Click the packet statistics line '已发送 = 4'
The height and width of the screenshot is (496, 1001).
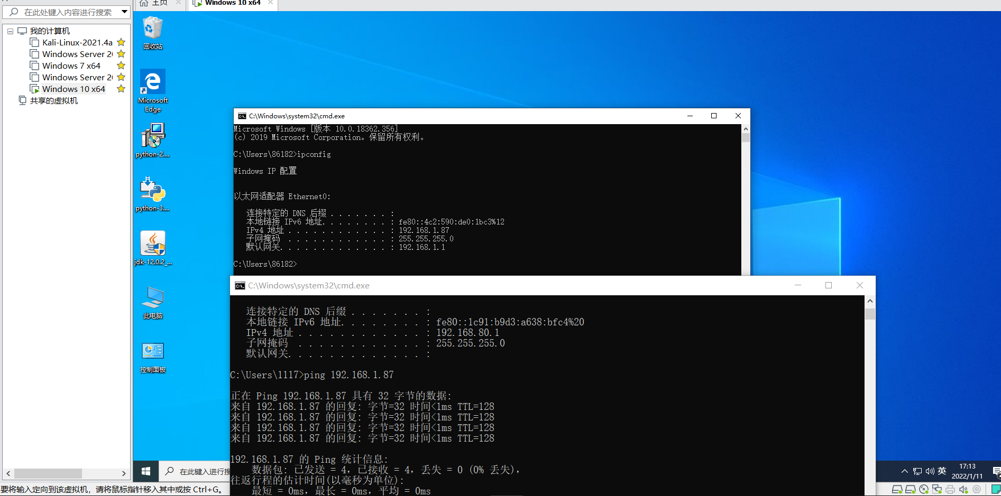(386, 470)
